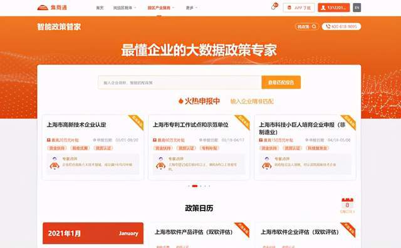401x248 pixels.
Task: Click 资金扶持 tag on 科技小巨人 card
Action: 269,148
